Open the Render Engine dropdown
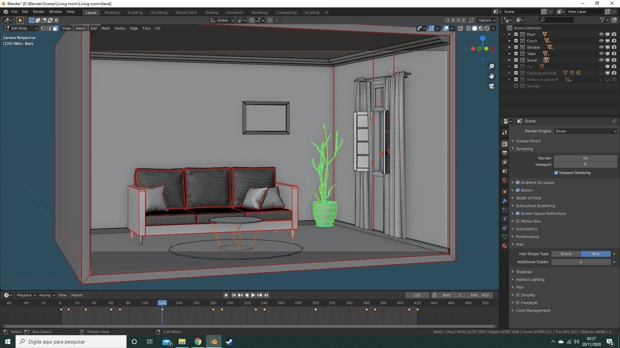Image resolution: width=620 pixels, height=348 pixels. point(585,131)
